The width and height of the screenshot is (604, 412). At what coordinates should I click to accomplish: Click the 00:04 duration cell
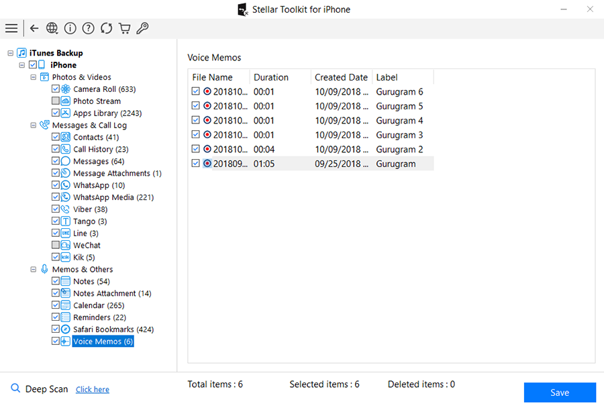[264, 150]
